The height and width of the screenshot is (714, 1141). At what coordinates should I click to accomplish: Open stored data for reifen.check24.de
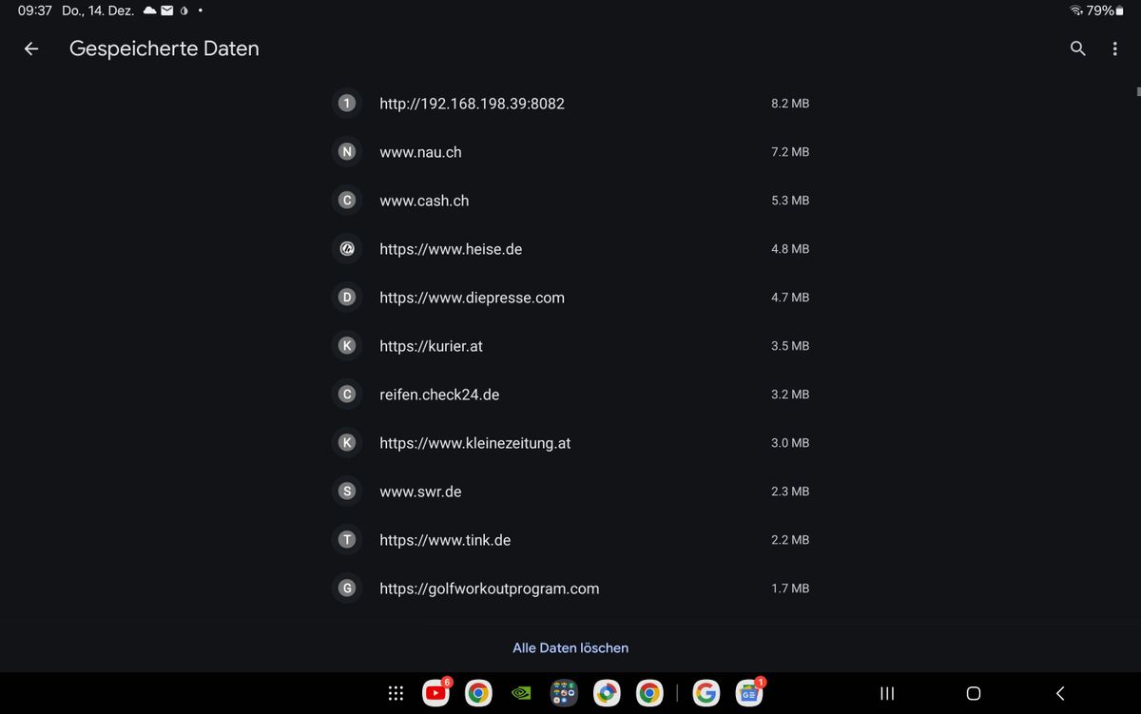pos(570,394)
